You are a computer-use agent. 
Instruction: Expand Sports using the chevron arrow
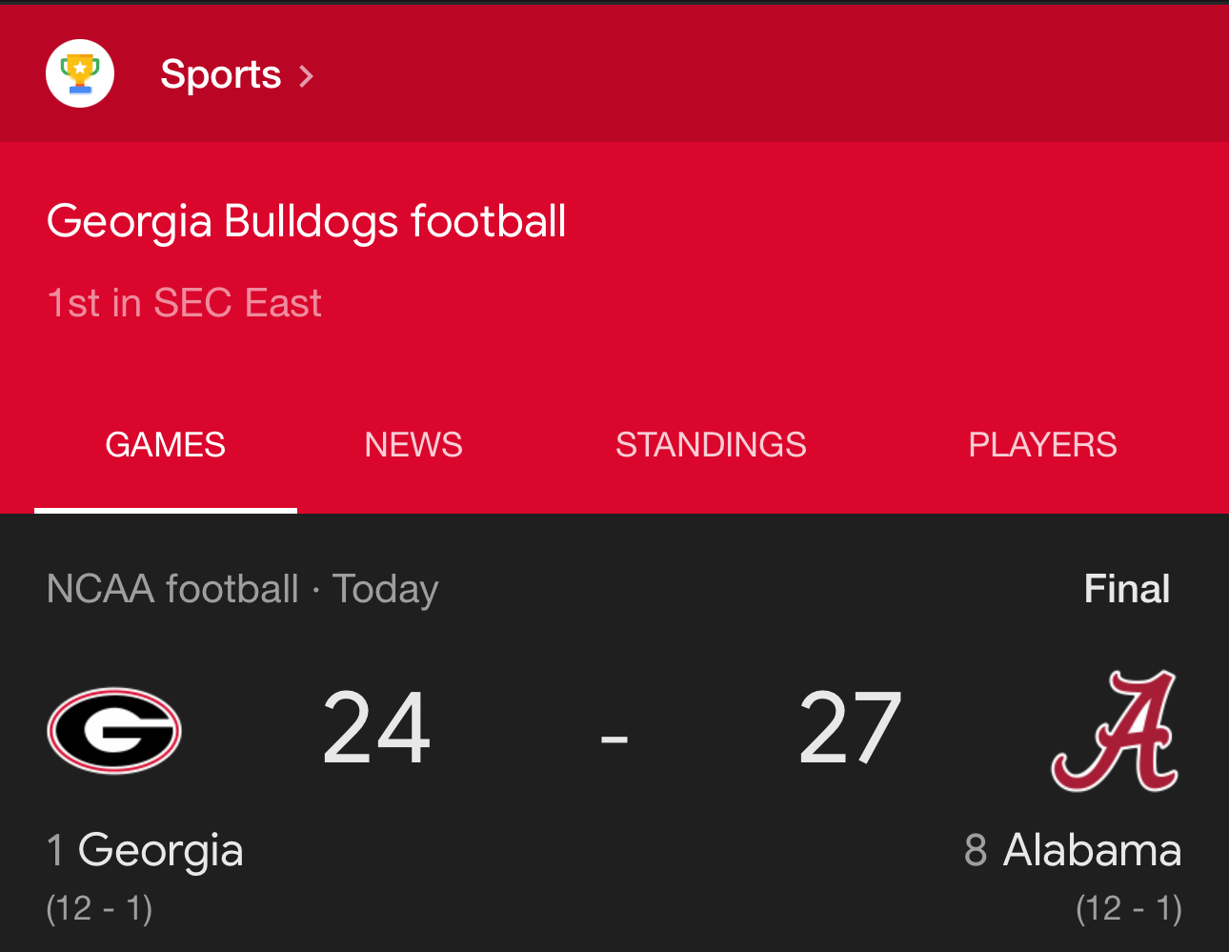[307, 75]
